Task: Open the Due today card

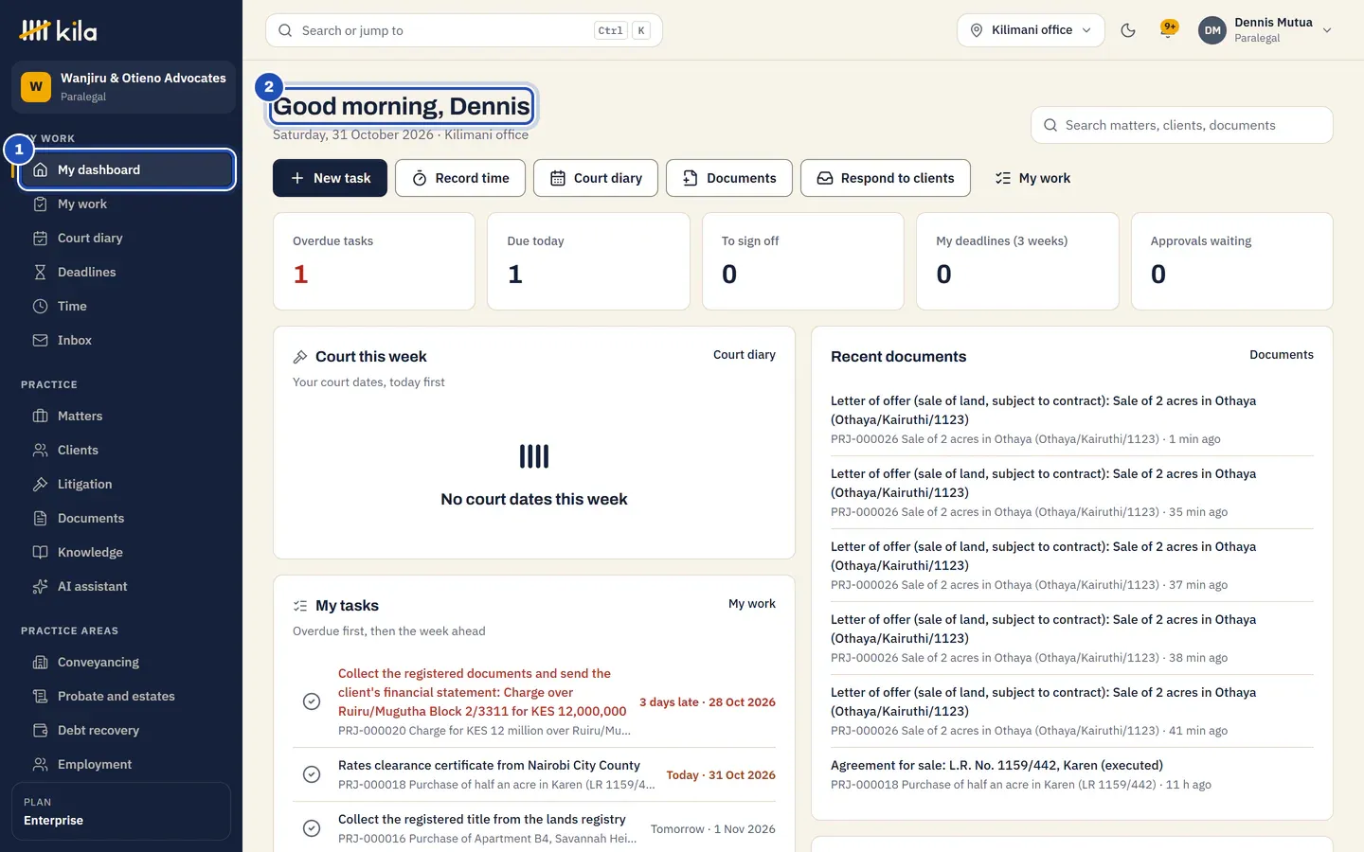Action: 588,261
